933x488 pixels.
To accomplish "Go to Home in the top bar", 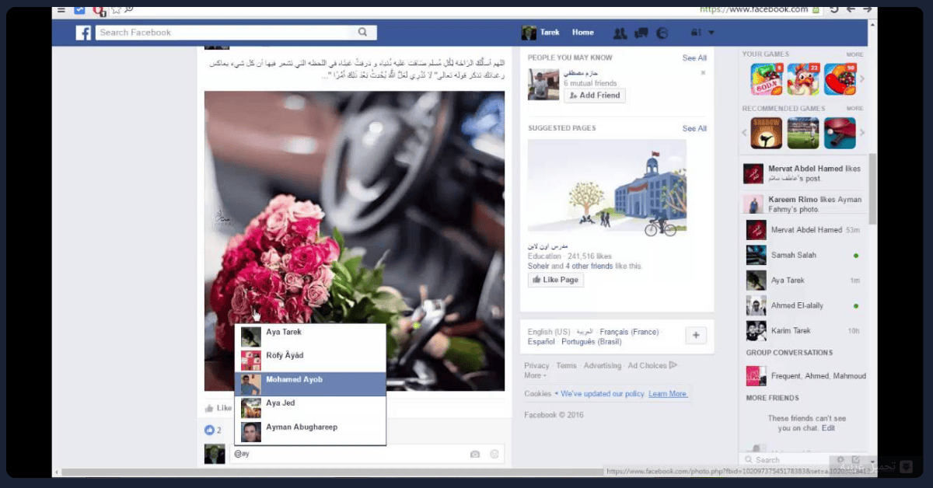I will [583, 33].
